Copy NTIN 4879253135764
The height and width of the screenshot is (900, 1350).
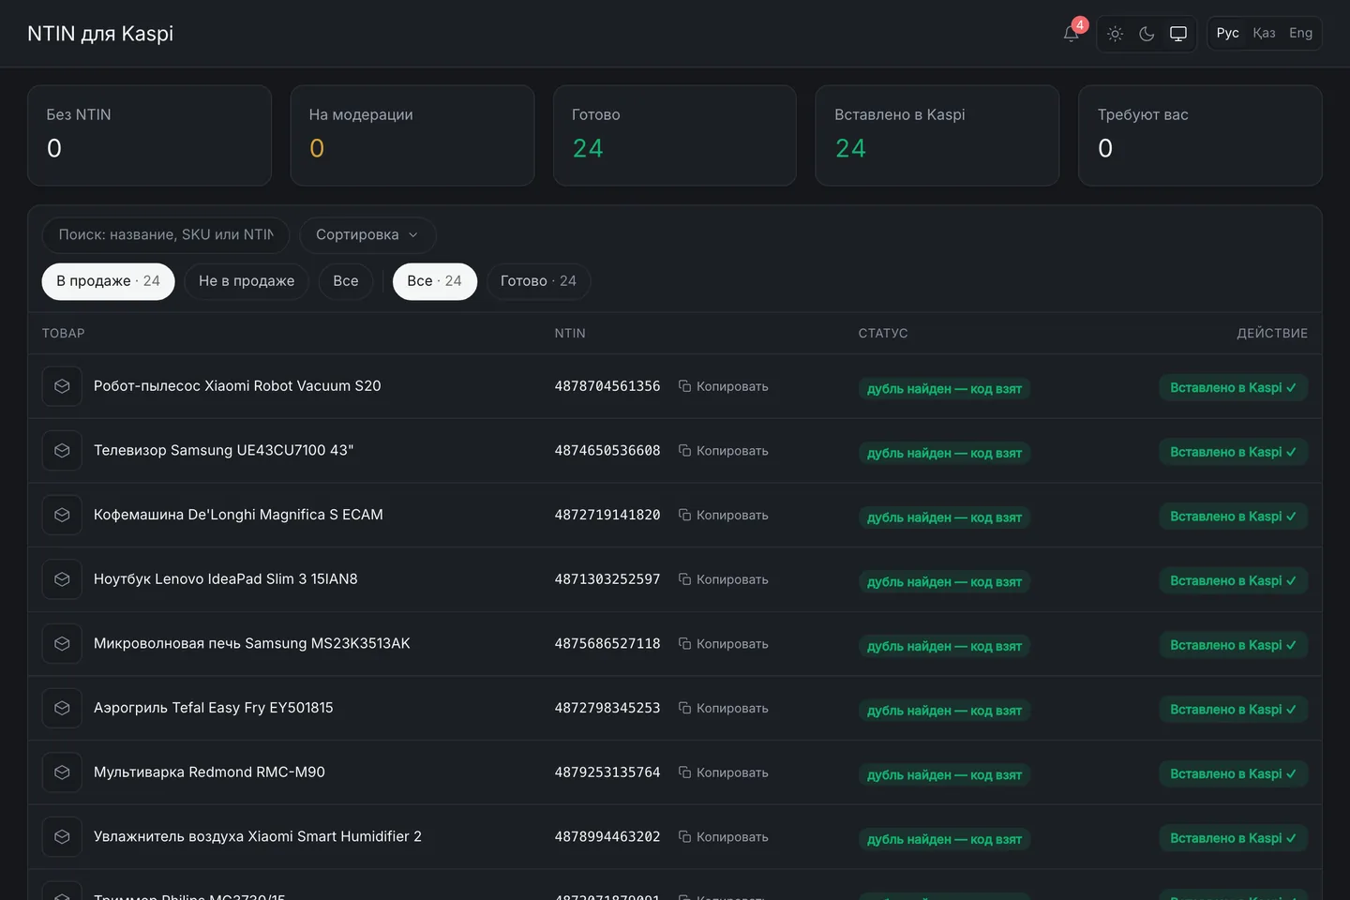(x=723, y=772)
